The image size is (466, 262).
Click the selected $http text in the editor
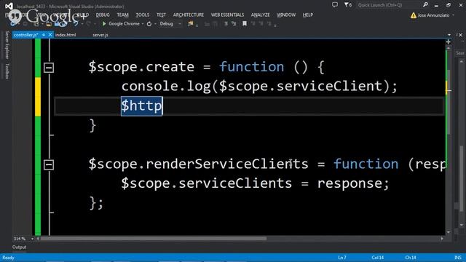click(142, 106)
